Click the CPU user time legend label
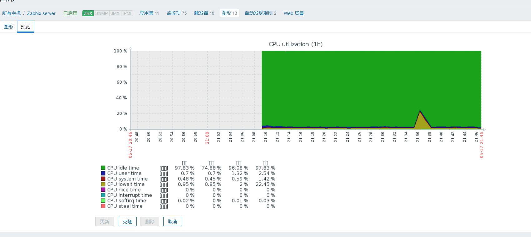531x237 pixels. pyautogui.click(x=124, y=173)
